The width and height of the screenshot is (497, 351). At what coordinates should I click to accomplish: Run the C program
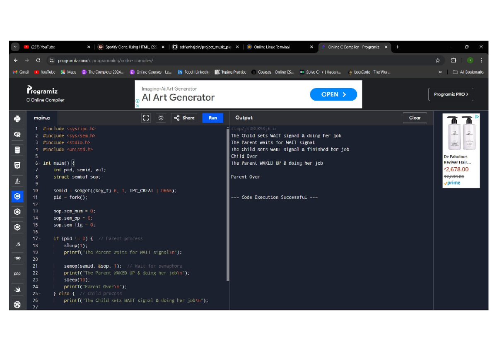point(212,118)
